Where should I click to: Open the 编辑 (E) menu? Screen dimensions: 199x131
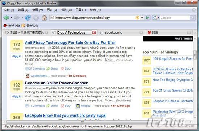click(x=23, y=10)
